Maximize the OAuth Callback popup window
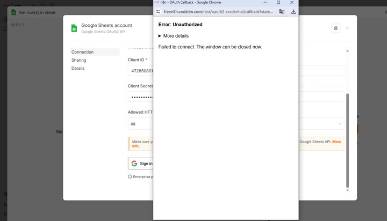387x221 pixels. (278, 3)
